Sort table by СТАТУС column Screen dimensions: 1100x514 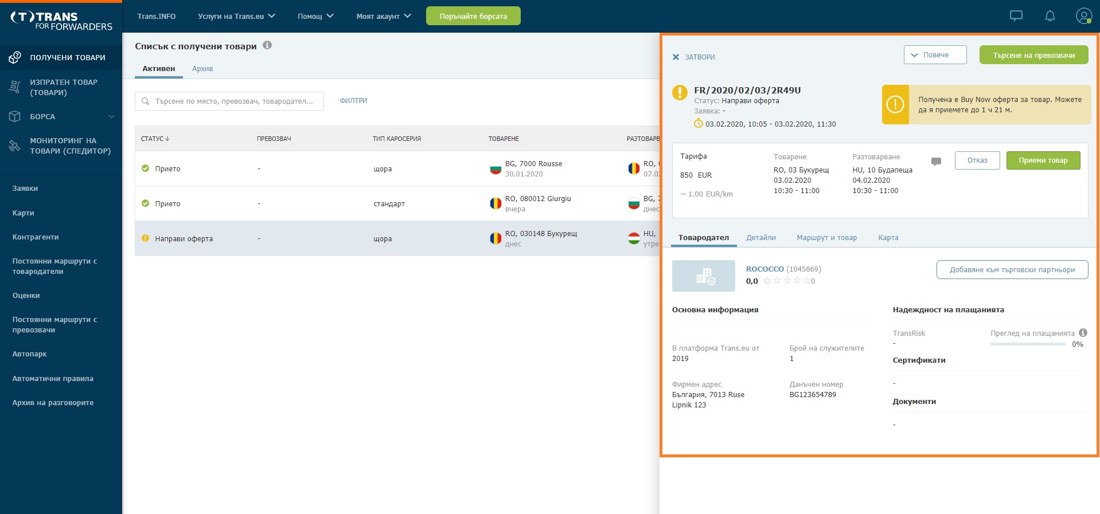[155, 139]
